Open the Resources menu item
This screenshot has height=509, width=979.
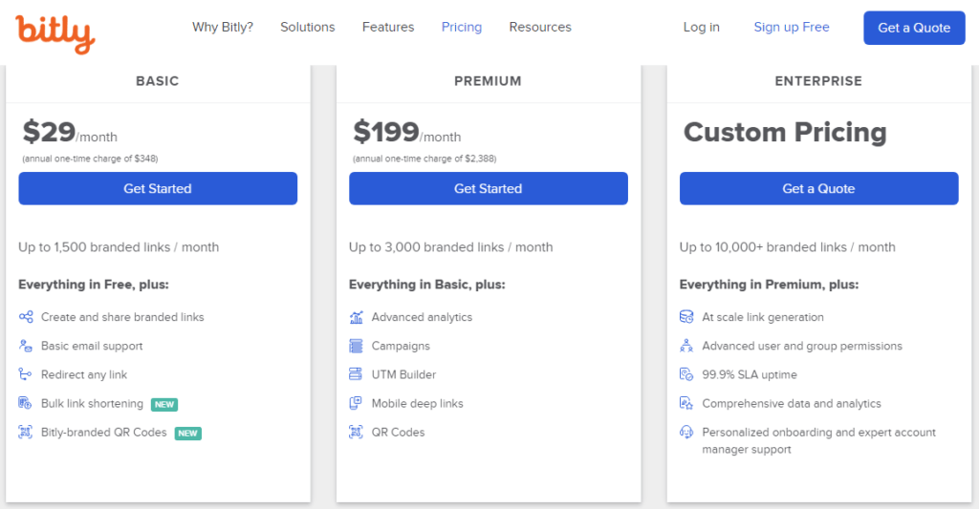point(540,27)
